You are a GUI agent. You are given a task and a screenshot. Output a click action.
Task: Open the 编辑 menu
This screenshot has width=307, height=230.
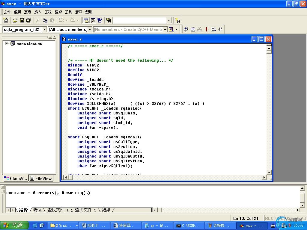point(17,12)
